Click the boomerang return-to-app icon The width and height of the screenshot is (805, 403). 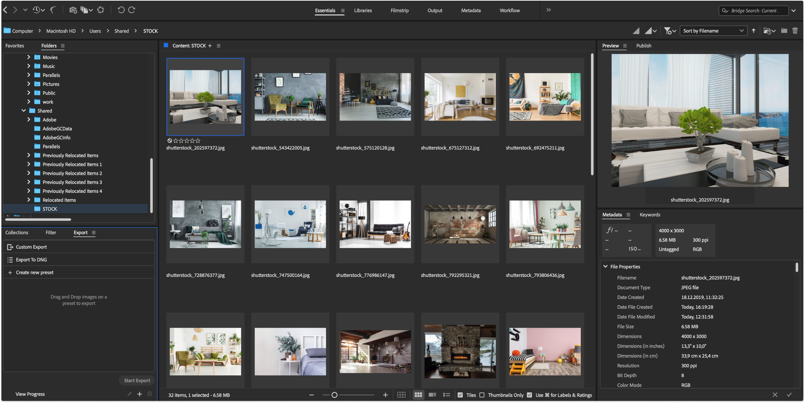tap(53, 10)
